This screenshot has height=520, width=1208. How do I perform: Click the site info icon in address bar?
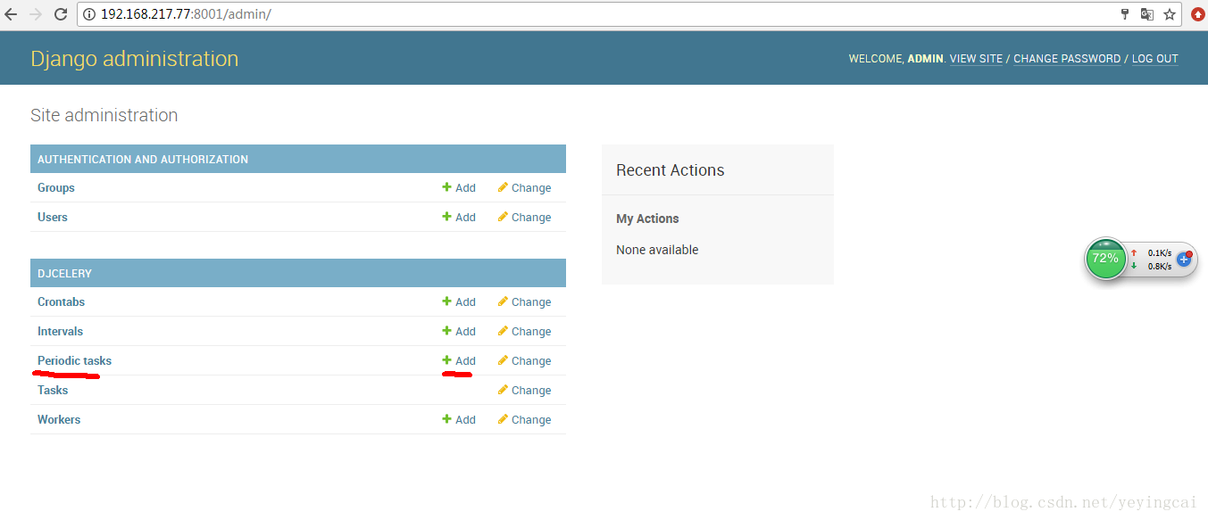pyautogui.click(x=90, y=14)
